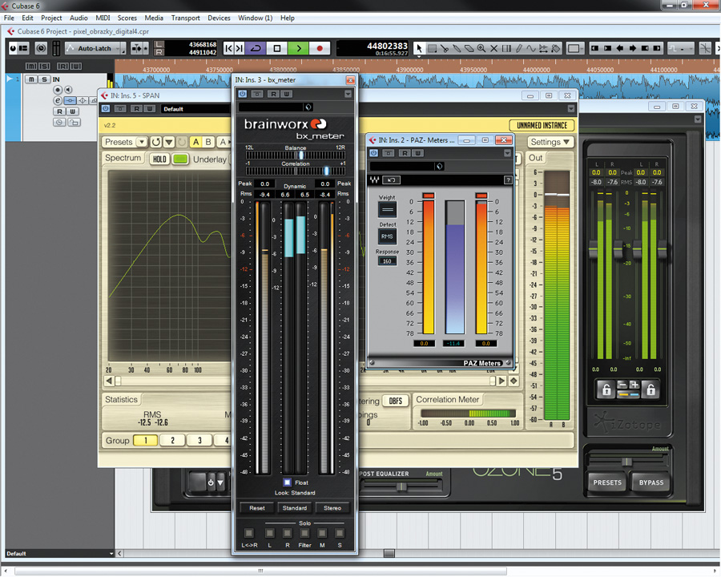Toggle Solo M in bx_meter
Screen dimensions: 721x577
pyautogui.click(x=322, y=533)
